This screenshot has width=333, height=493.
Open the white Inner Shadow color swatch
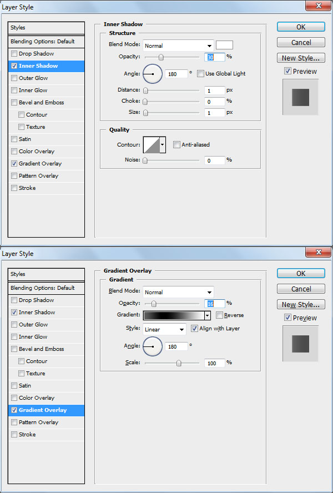click(225, 45)
